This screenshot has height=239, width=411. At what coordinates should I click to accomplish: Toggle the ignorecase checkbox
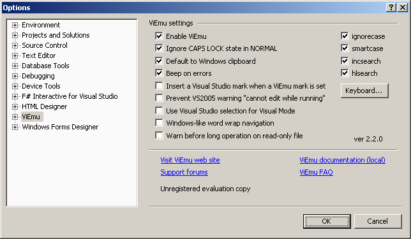pos(345,36)
